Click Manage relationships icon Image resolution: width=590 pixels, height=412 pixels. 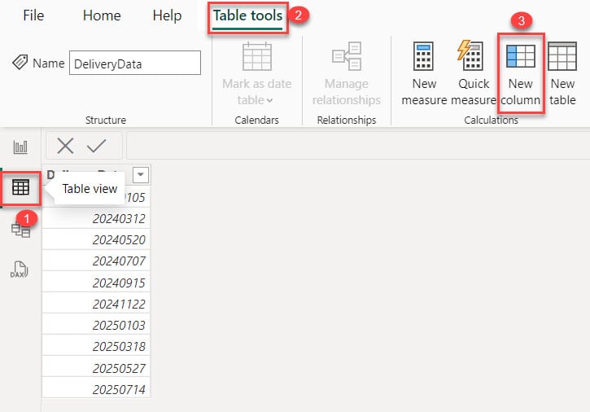(x=347, y=56)
